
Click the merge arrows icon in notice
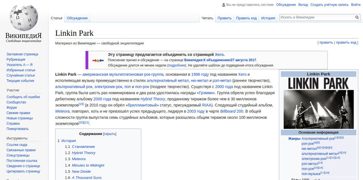click(98, 61)
